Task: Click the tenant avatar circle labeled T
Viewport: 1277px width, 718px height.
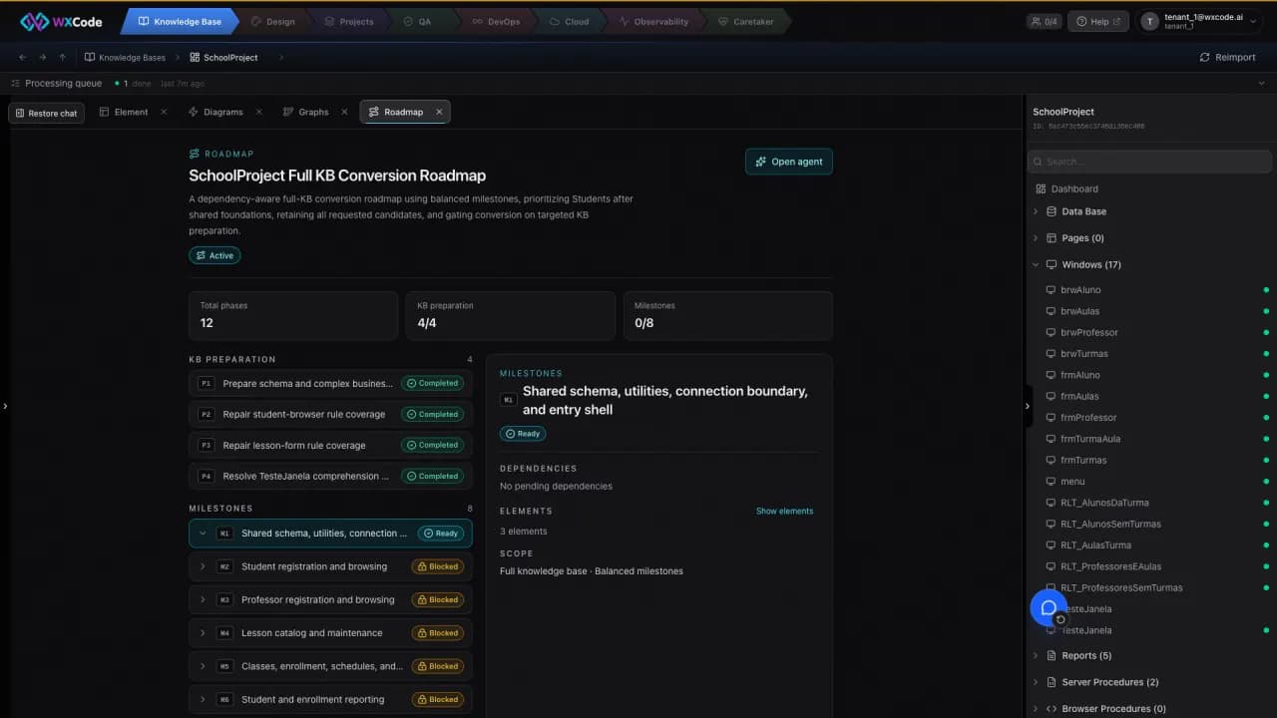Action: click(1150, 21)
